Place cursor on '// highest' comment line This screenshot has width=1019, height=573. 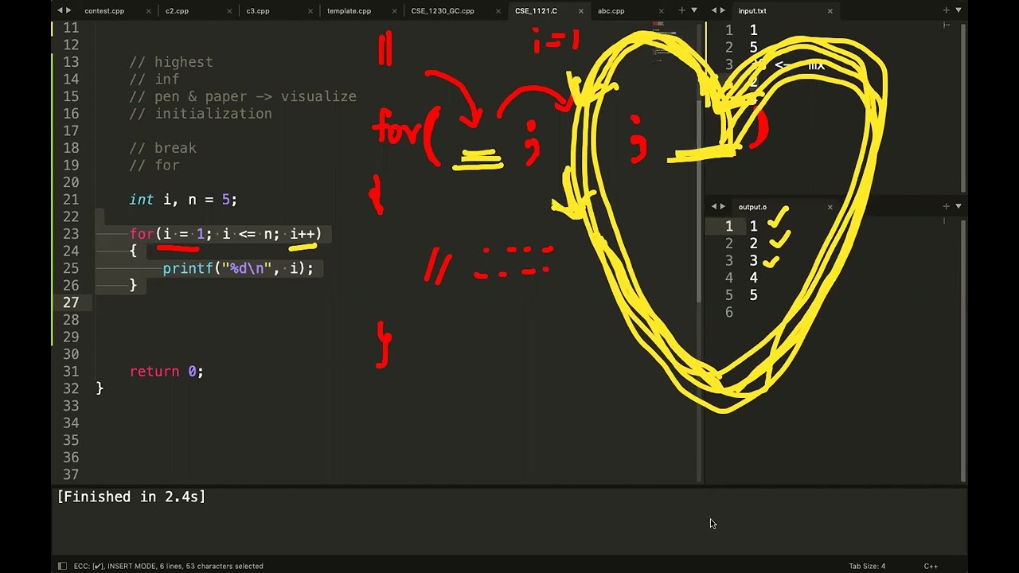[x=171, y=62]
